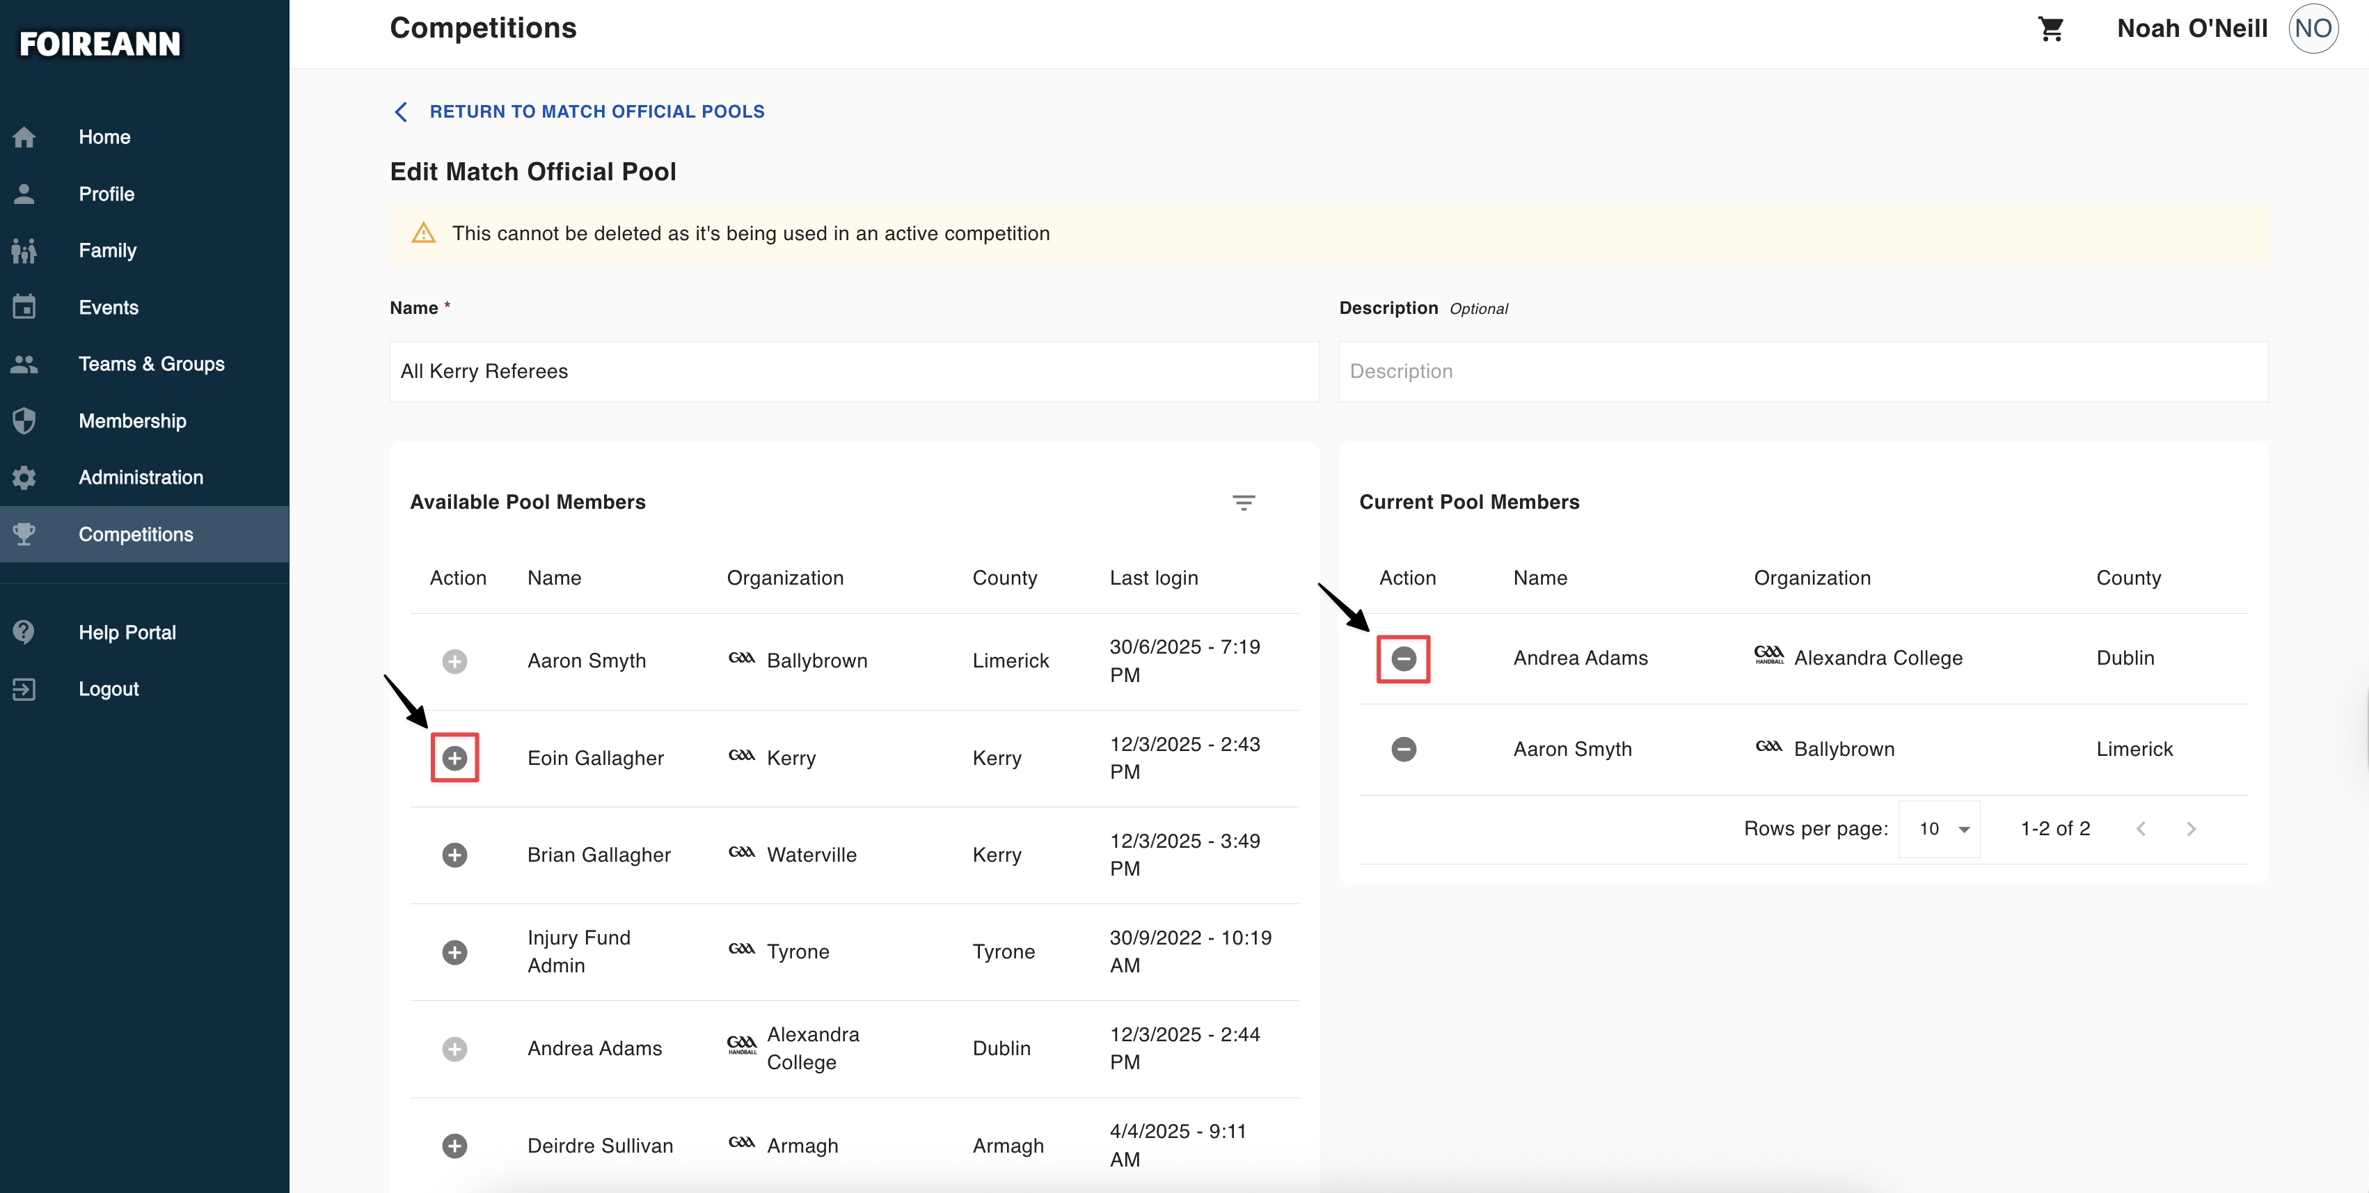Go to next page of pool members
Screen dimensions: 2369x1193
pos(2191,829)
